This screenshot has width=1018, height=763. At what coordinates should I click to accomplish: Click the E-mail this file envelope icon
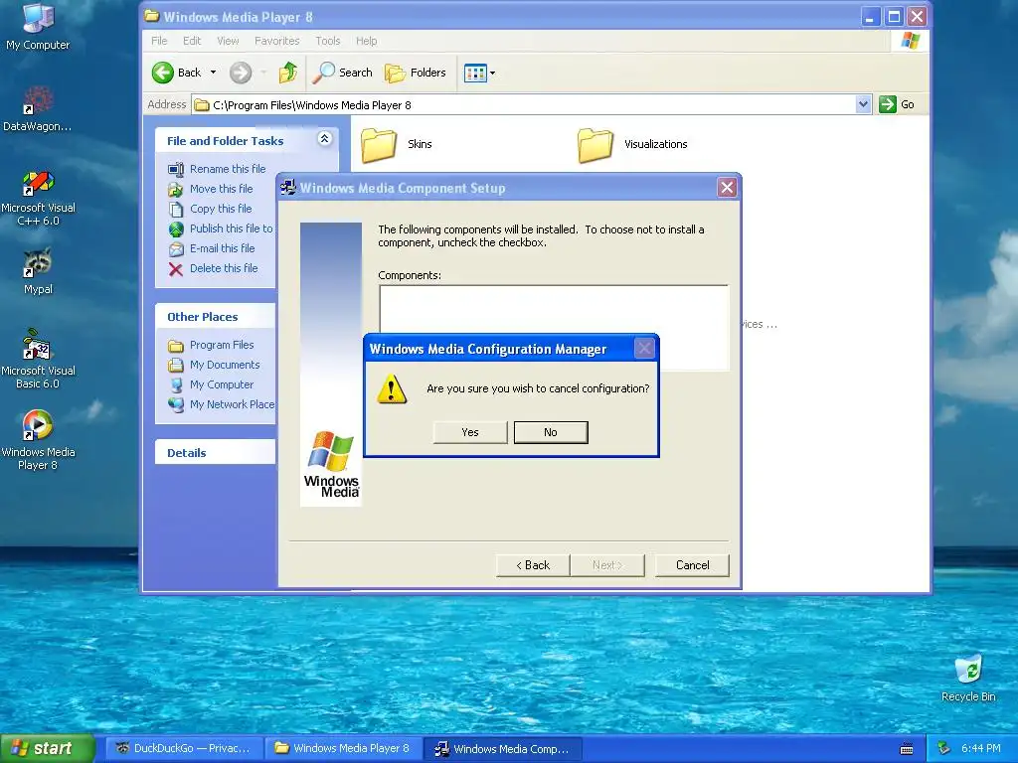(176, 249)
